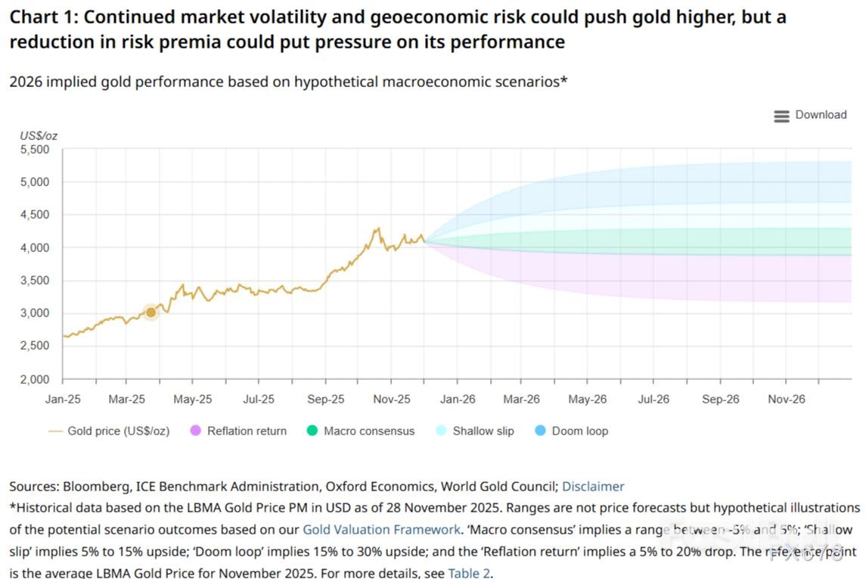Click the blue Doom loop shaded band
Viewport: 866px width, 579px height.
(x=719, y=182)
